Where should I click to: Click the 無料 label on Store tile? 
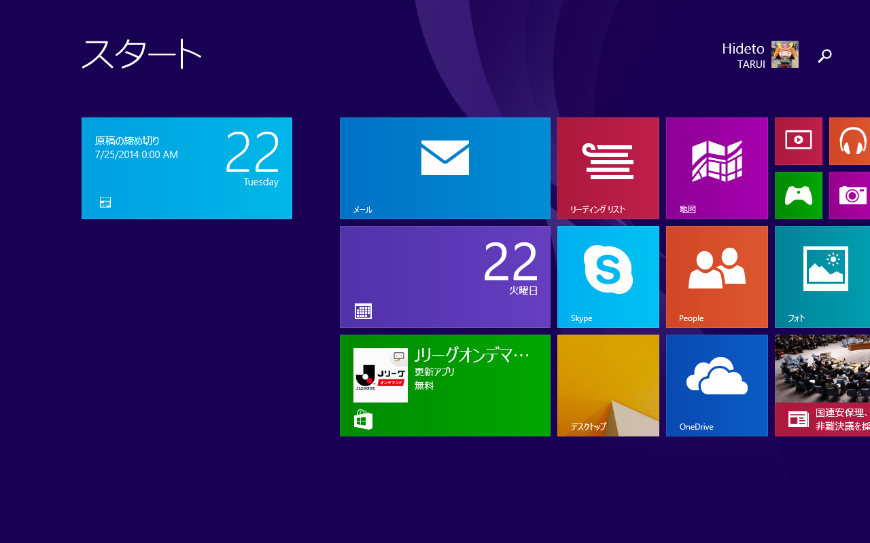tap(424, 386)
